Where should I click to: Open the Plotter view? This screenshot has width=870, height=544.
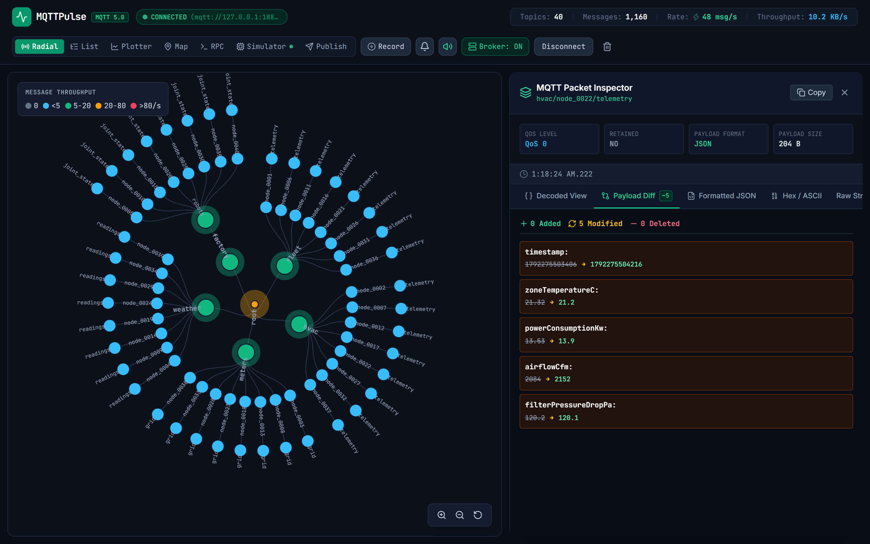pos(131,47)
